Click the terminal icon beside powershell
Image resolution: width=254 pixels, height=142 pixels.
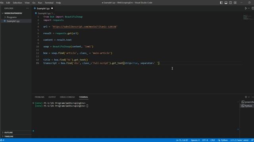click(243, 102)
